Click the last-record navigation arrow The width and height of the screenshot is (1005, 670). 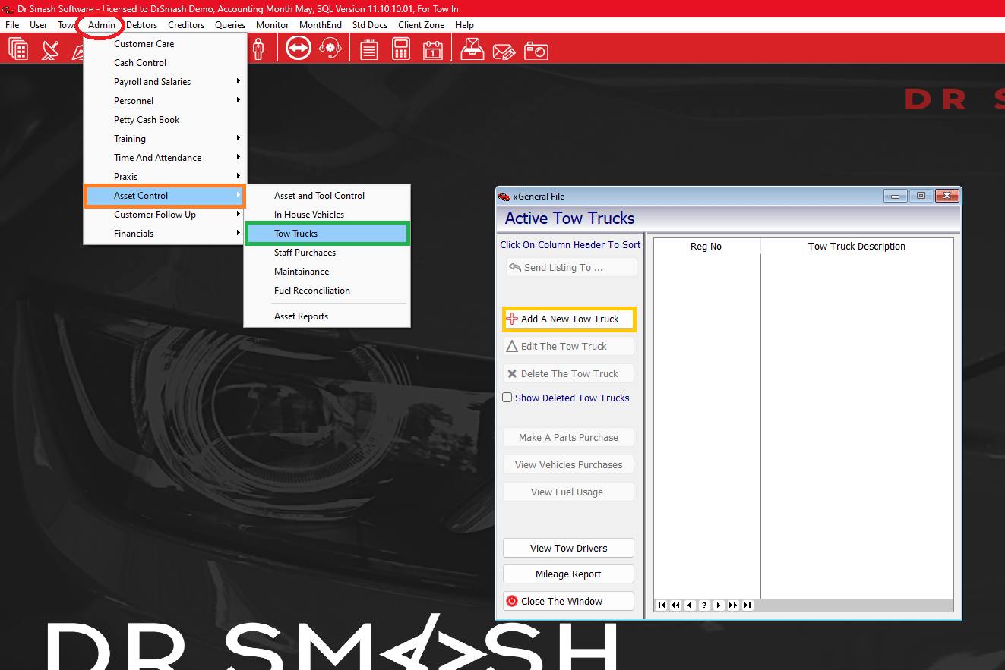(x=747, y=605)
